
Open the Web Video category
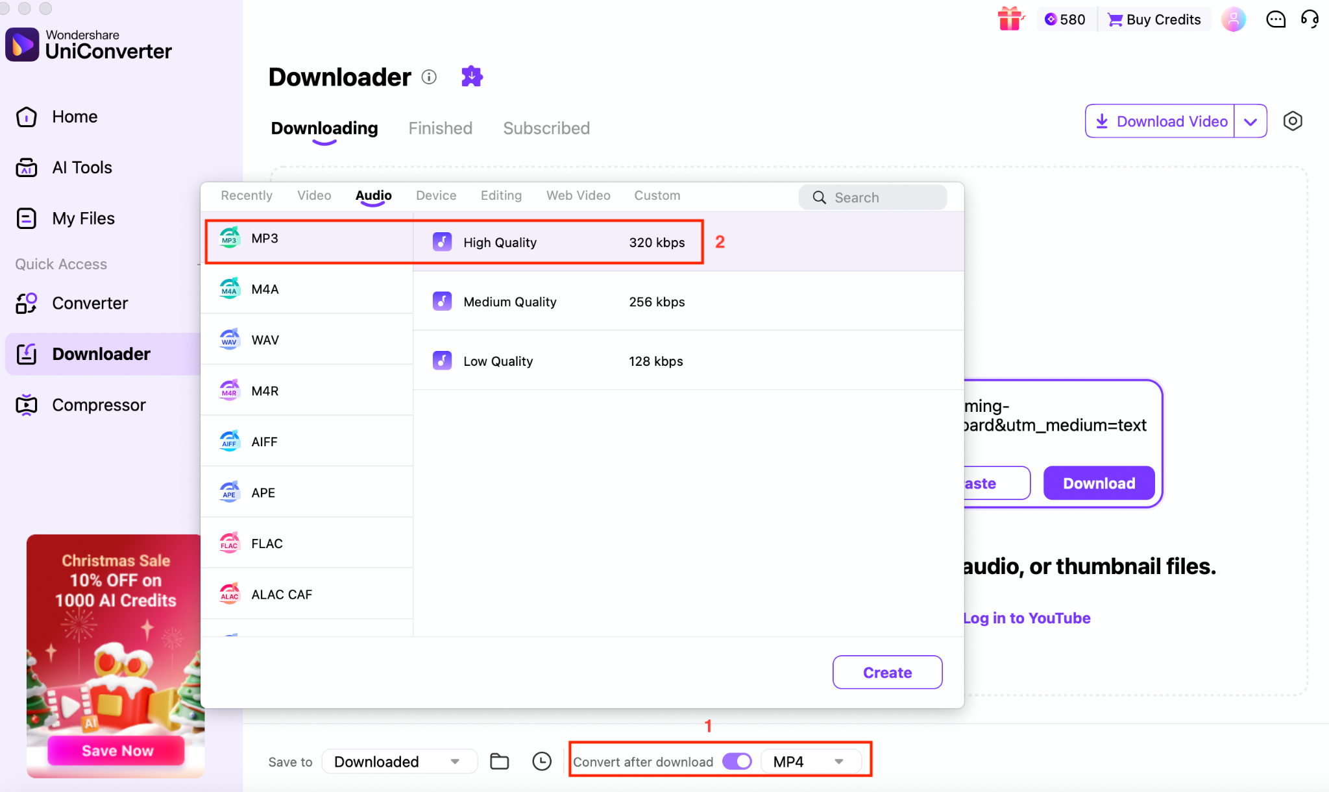[x=578, y=195]
